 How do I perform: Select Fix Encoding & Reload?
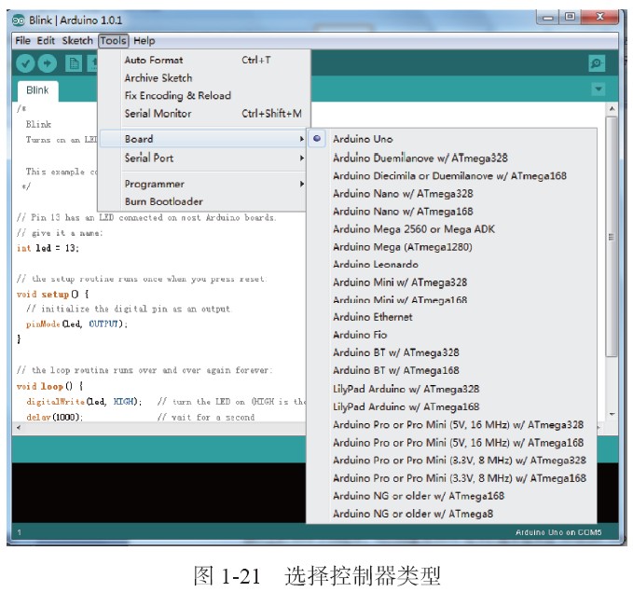tap(205, 96)
